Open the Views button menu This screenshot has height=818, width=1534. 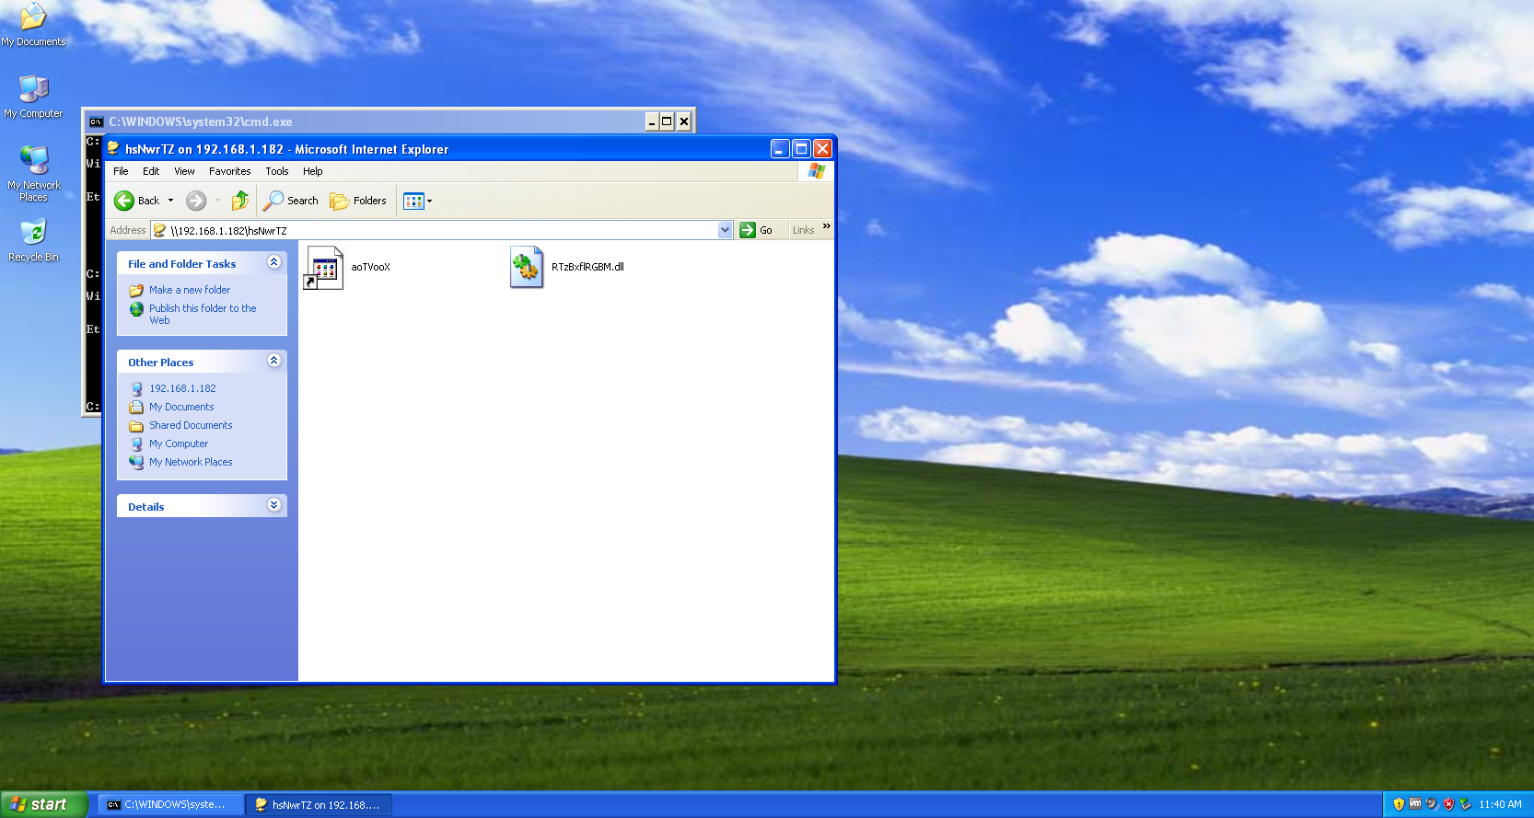(x=417, y=201)
